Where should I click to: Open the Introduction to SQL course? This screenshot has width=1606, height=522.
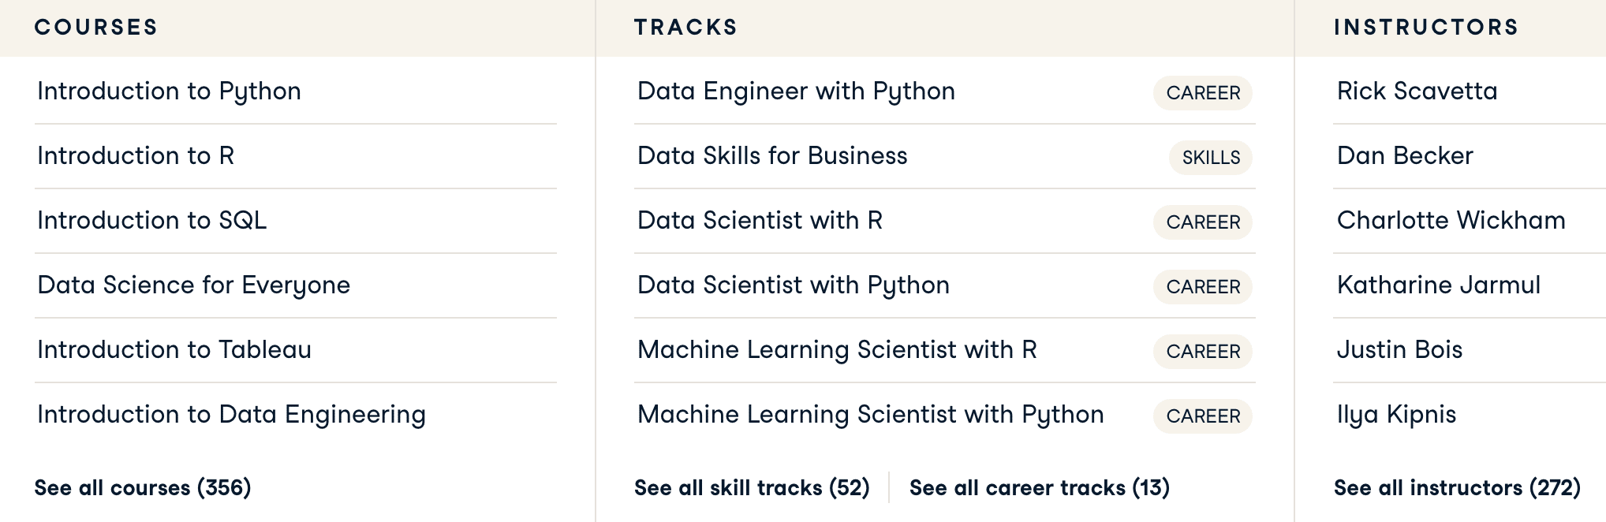click(150, 221)
